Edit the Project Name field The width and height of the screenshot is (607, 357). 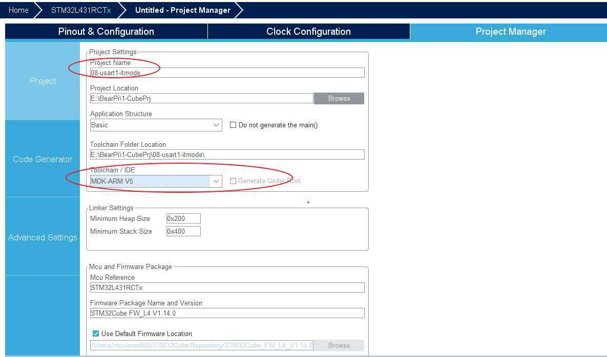click(x=227, y=73)
